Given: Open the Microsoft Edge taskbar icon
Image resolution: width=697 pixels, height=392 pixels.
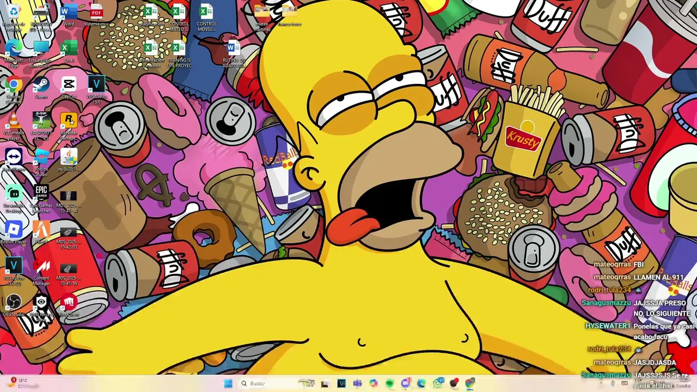Looking at the screenshot, I should (421, 383).
